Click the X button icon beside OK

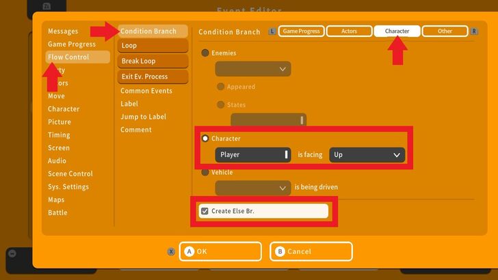pyautogui.click(x=171, y=251)
